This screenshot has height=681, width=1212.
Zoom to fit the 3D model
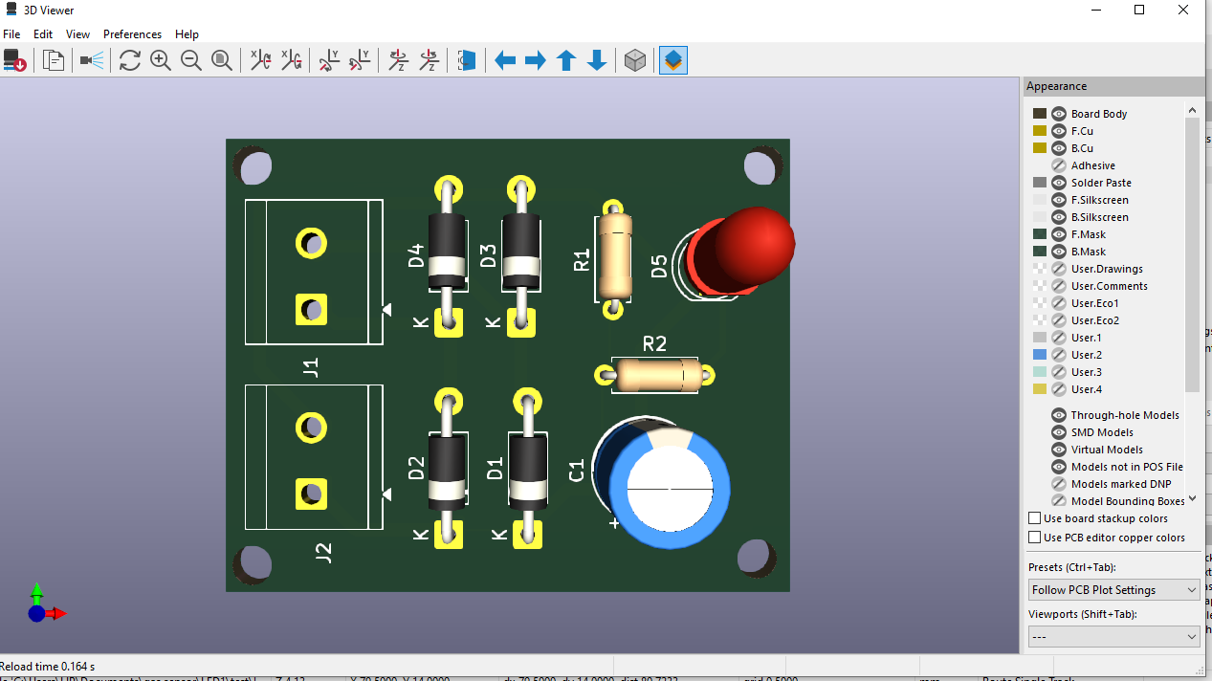pyautogui.click(x=222, y=61)
